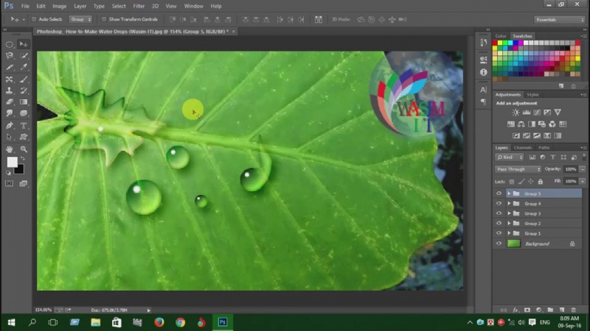Select the Gradient tool

click(x=24, y=102)
